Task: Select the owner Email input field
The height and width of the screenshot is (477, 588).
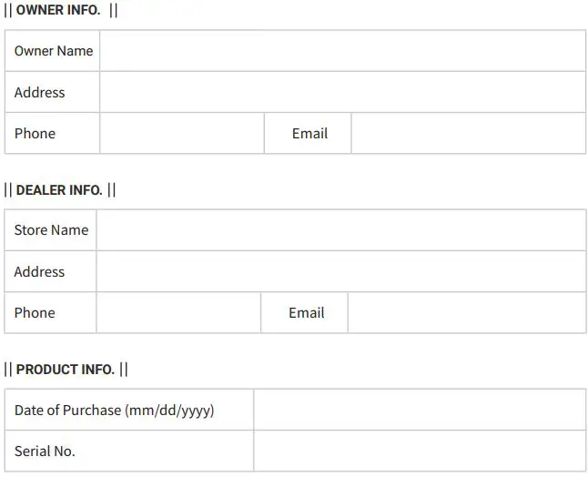Action: [x=468, y=133]
